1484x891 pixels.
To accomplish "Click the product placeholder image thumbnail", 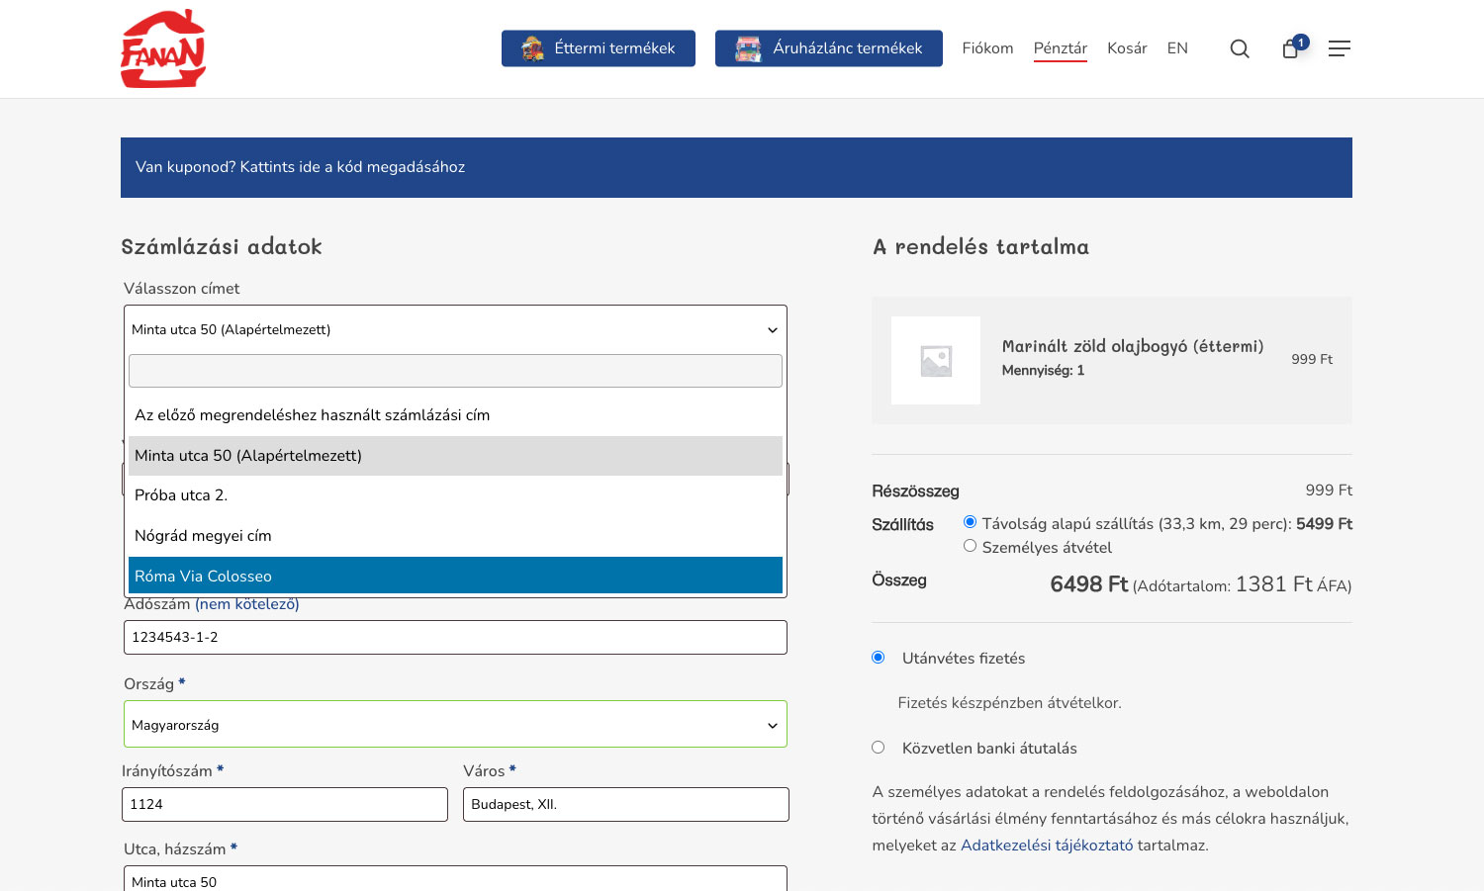I will point(935,360).
